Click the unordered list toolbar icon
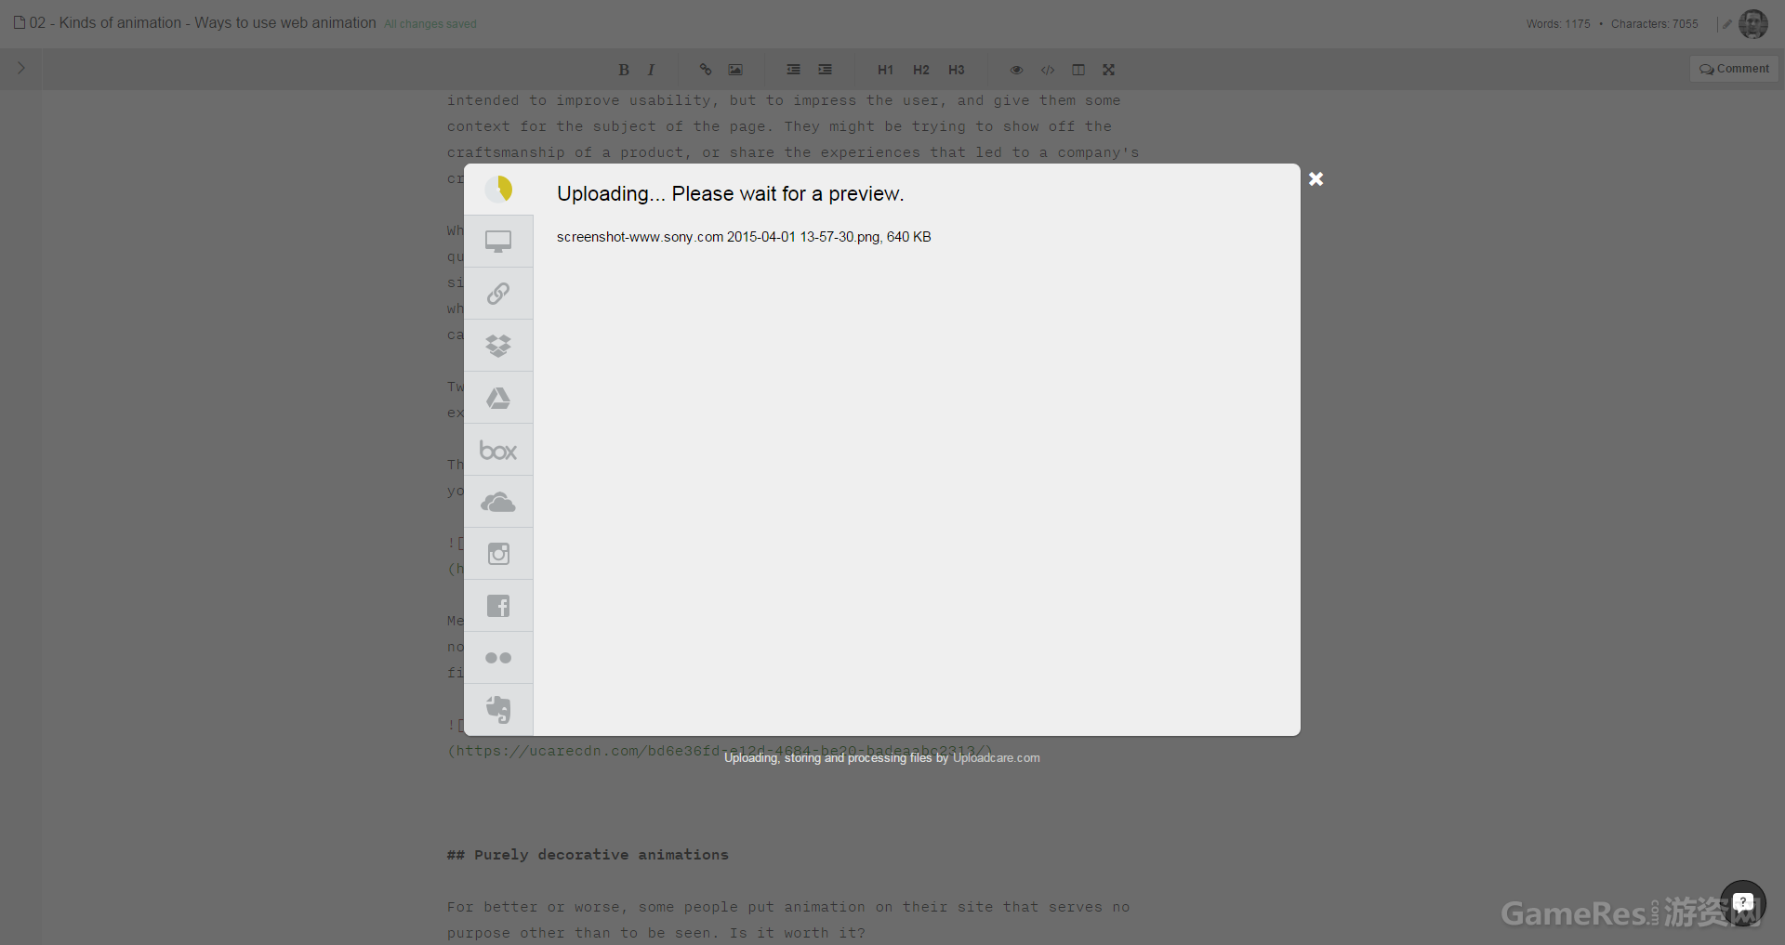 [x=793, y=70]
